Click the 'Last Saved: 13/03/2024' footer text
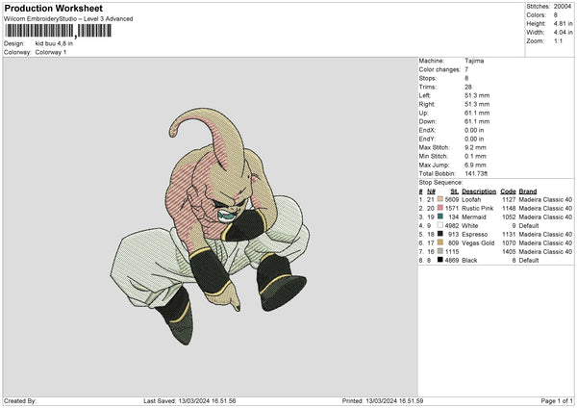This screenshot has height=408, width=577. (189, 400)
